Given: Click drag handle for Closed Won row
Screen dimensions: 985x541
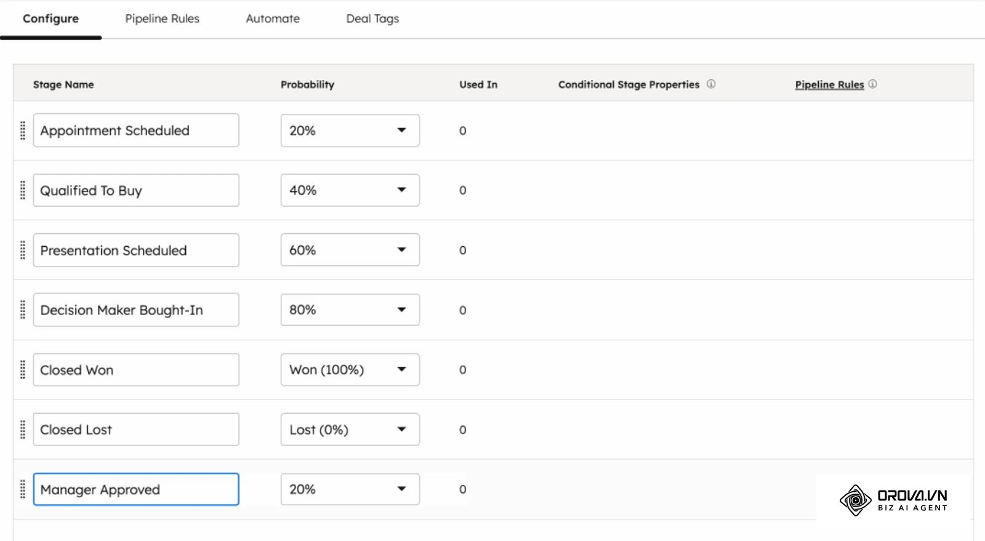Looking at the screenshot, I should point(23,370).
